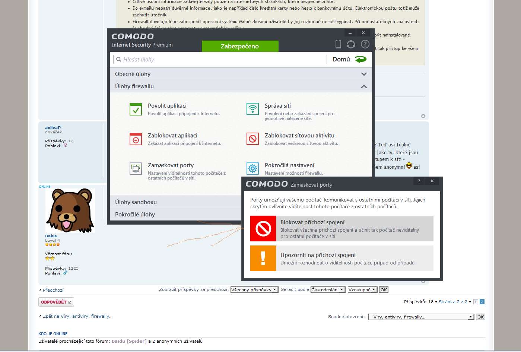Minimize the Comodo Internet Security window

coord(350,33)
